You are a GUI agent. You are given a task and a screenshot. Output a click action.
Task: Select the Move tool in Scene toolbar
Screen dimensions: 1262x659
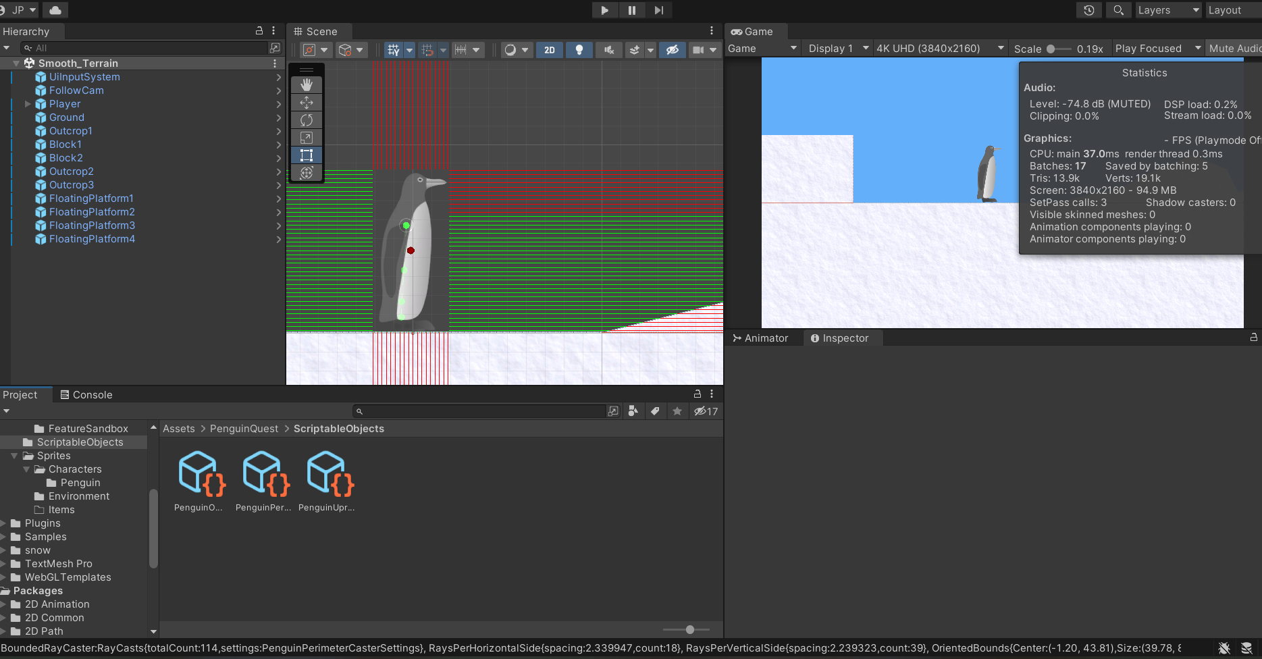(x=306, y=103)
